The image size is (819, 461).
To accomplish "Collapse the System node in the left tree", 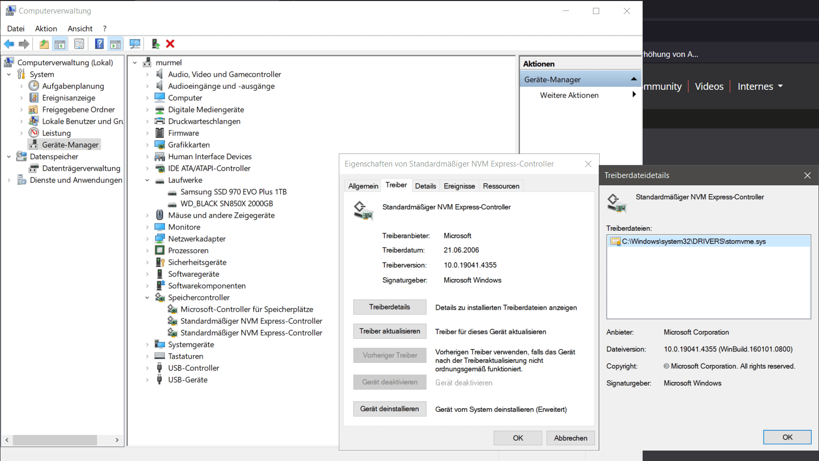I will tap(9, 74).
